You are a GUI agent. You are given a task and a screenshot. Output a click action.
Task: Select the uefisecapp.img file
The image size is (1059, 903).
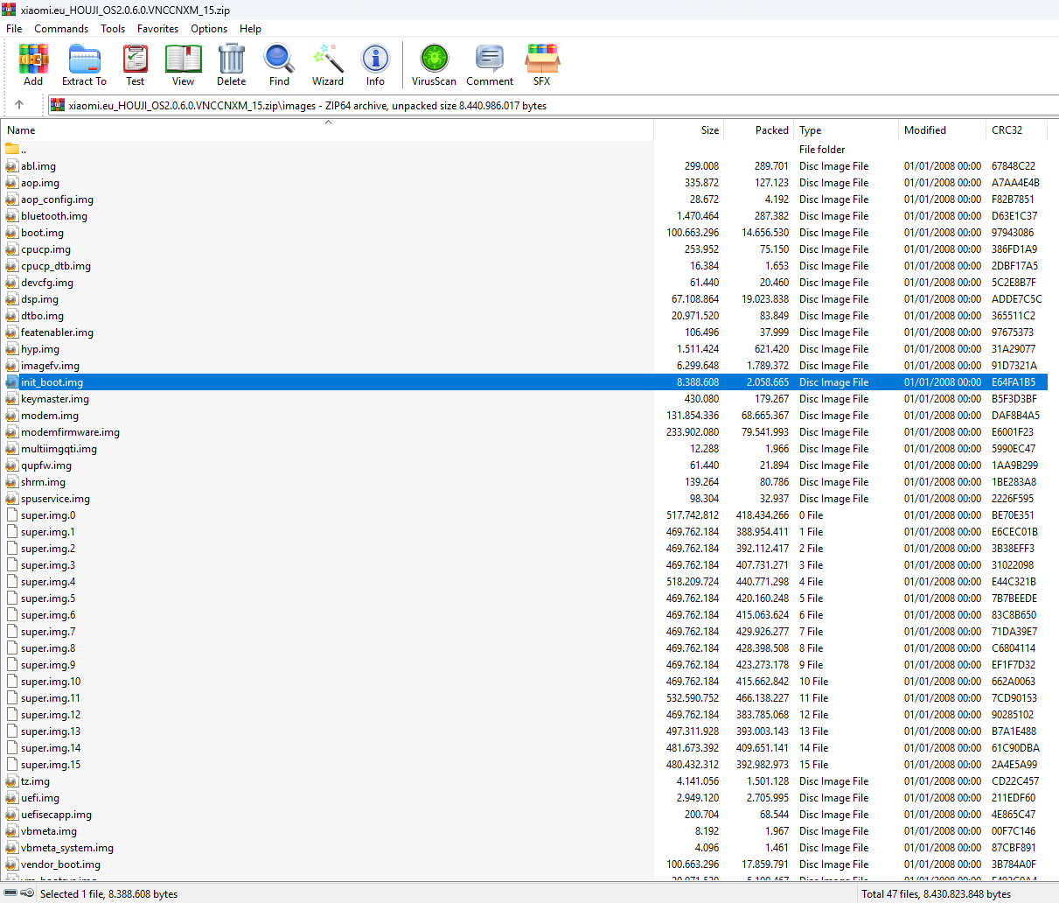56,815
